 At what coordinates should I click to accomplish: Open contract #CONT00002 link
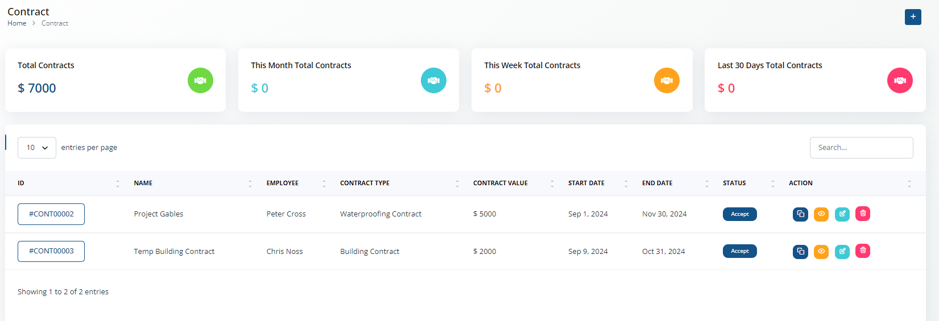click(x=51, y=214)
